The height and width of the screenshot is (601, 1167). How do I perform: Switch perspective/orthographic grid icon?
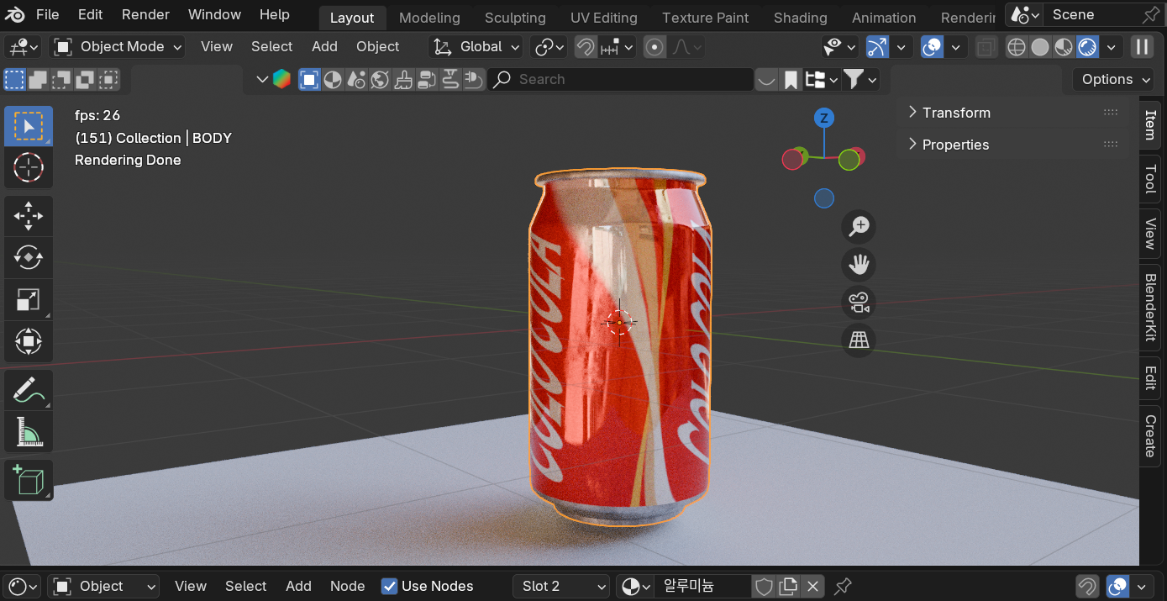click(x=859, y=340)
